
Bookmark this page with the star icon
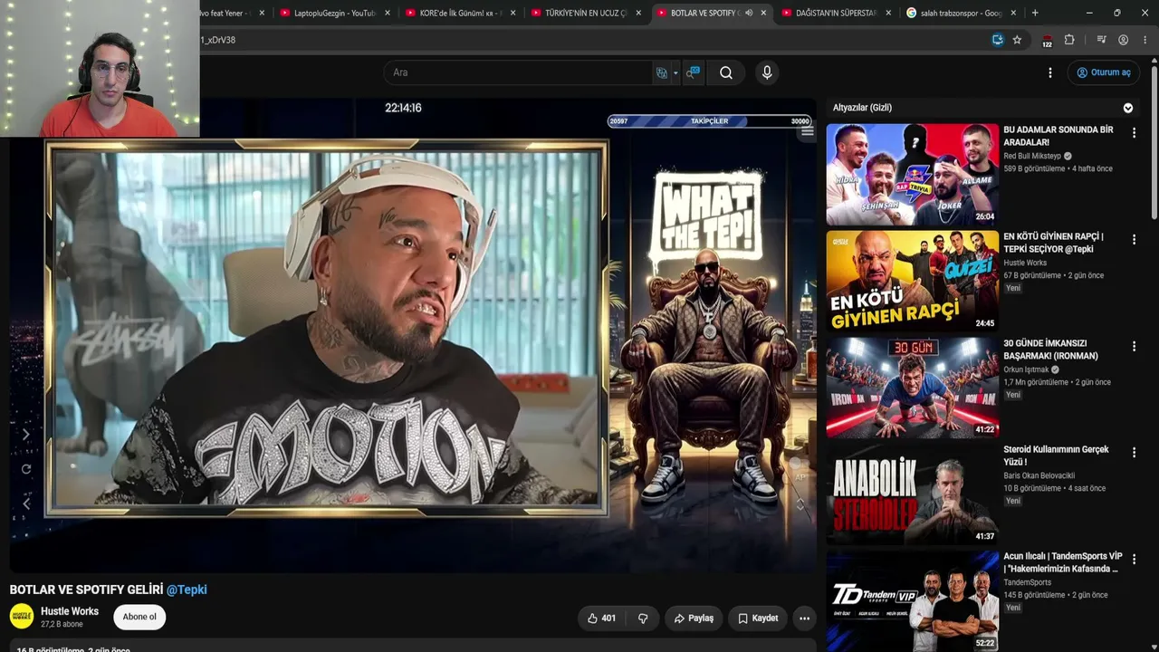click(1017, 40)
